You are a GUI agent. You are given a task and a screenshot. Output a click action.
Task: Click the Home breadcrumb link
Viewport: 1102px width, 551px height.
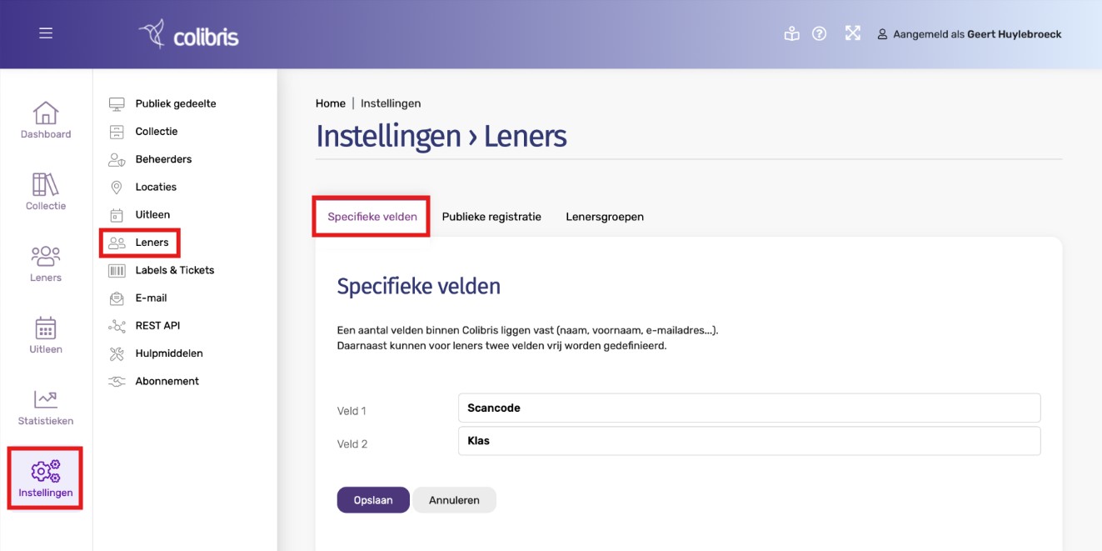(x=331, y=103)
